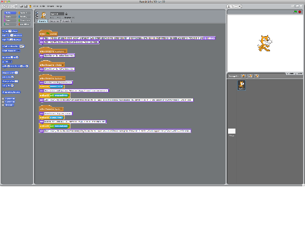Click the glide secs to x y block
Screen dimensions: 305x228
point(15,66)
